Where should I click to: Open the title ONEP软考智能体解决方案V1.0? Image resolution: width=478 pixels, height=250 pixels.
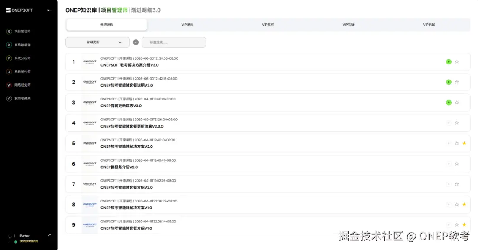126,208
